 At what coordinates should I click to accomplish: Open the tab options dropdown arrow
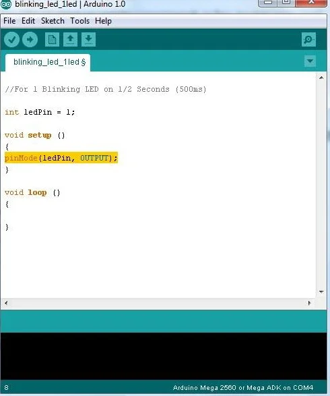coord(310,61)
